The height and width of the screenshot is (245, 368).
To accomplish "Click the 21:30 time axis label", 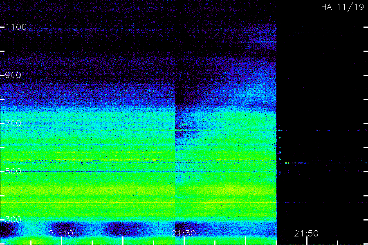I will point(184,233).
